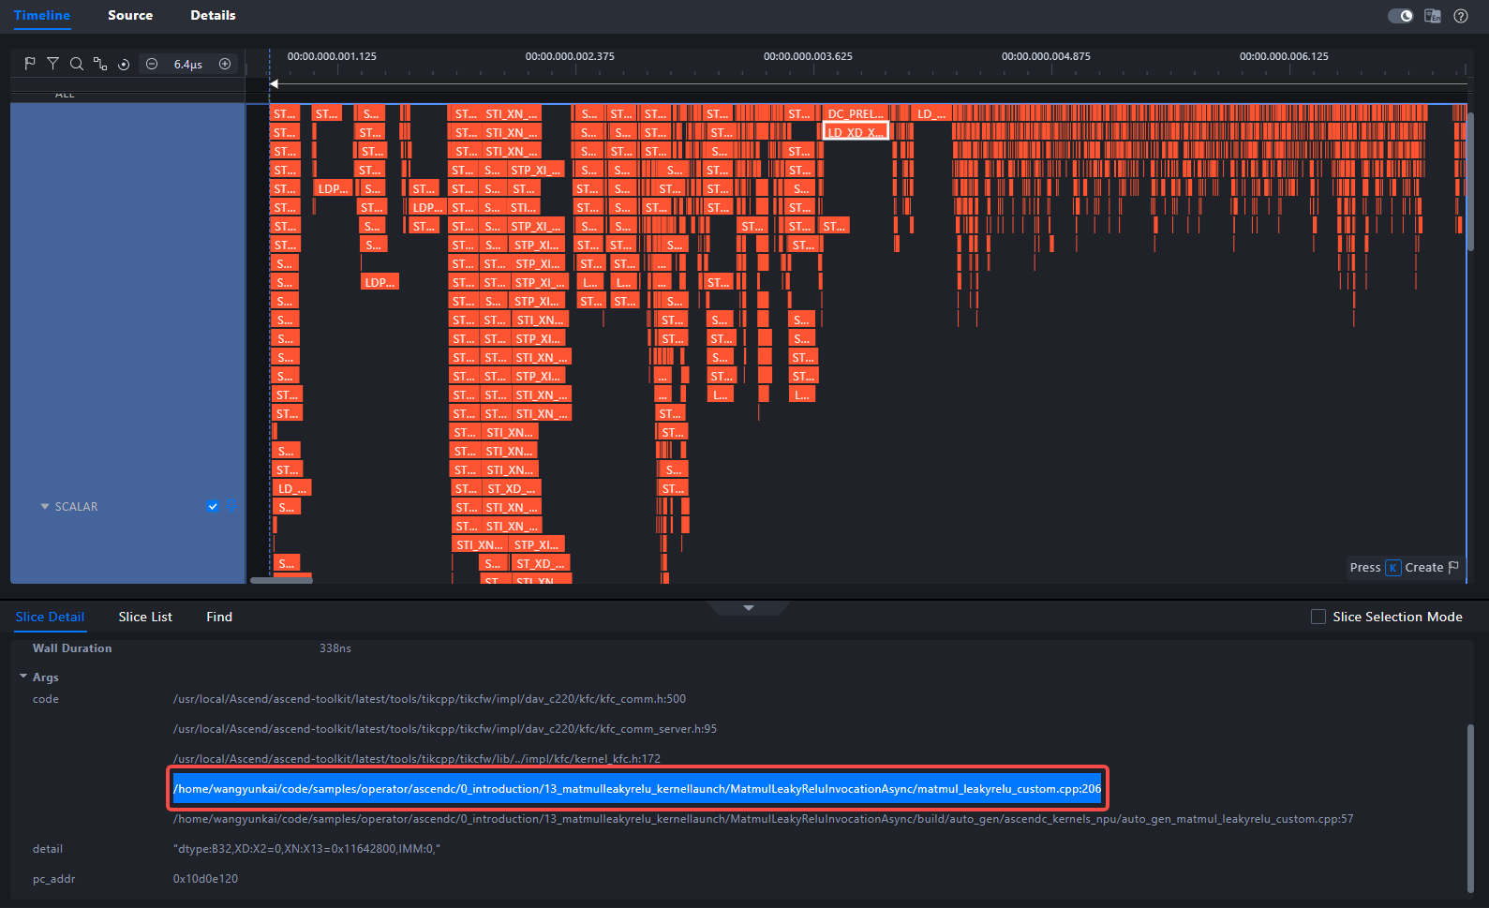Click the detail panel vertical scrollbar

point(1470,808)
